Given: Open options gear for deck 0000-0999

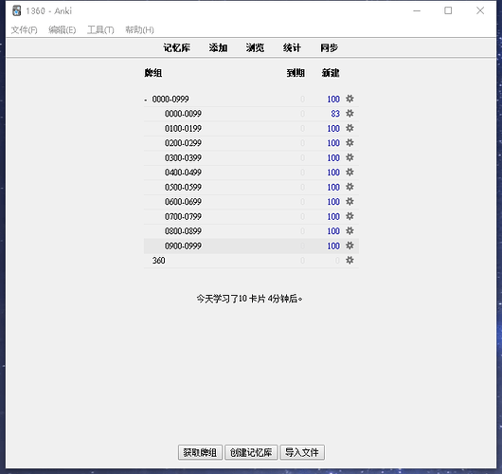Looking at the screenshot, I should (x=350, y=99).
